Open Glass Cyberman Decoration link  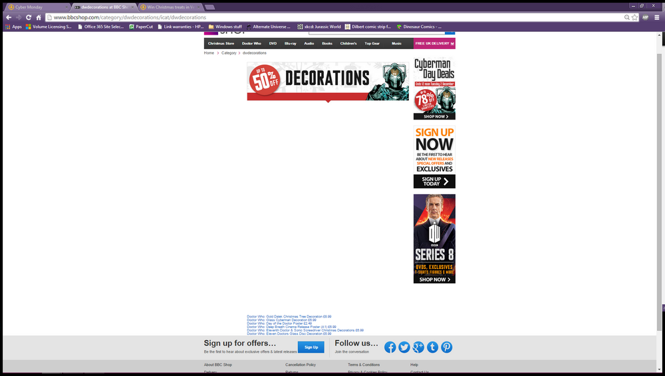(281, 320)
